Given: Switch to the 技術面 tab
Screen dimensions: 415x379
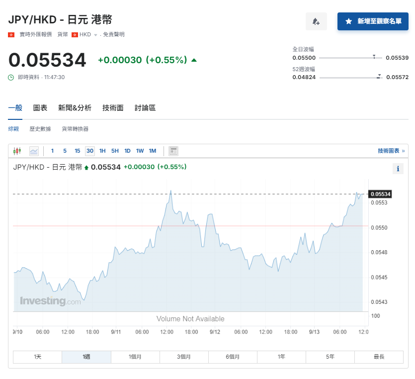Looking at the screenshot, I should 113,108.
